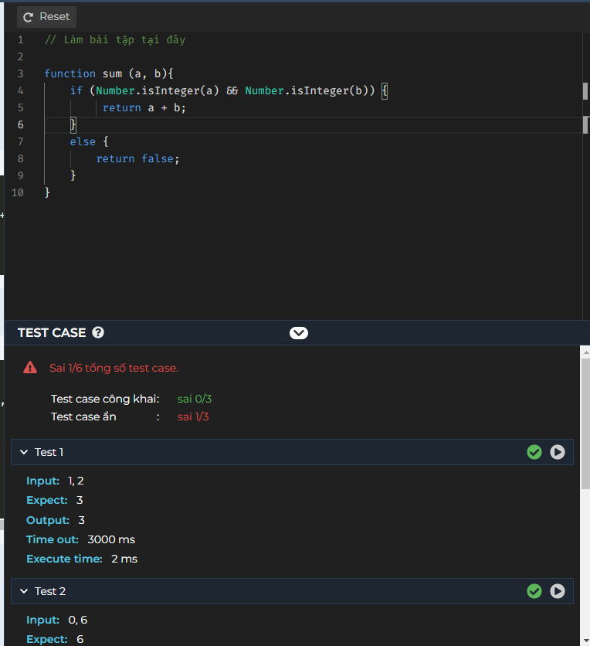Click the green check icon on Test 2
Screen dimensions: 590x646
click(x=534, y=590)
